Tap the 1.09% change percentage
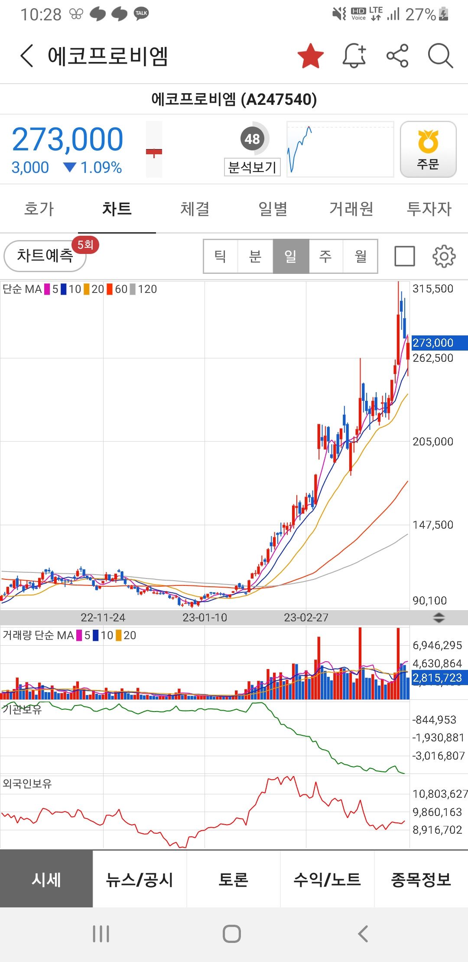 [101, 167]
